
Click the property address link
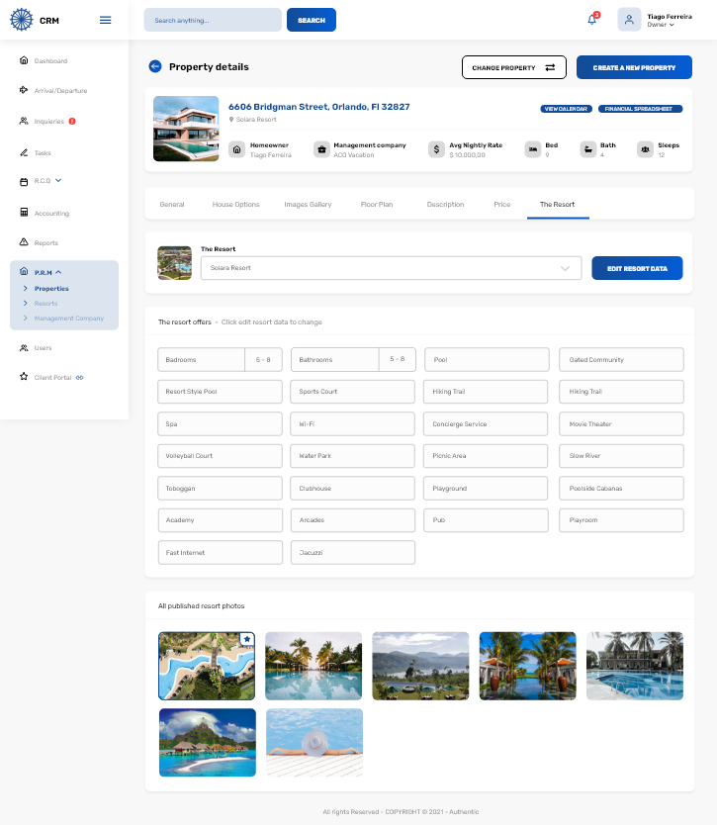click(318, 106)
